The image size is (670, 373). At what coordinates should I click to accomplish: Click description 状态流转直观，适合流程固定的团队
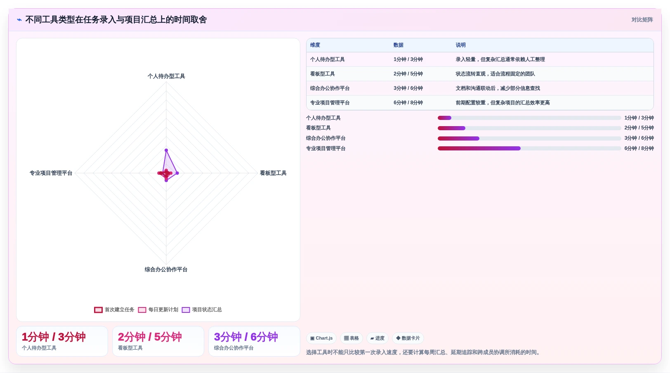(x=495, y=74)
